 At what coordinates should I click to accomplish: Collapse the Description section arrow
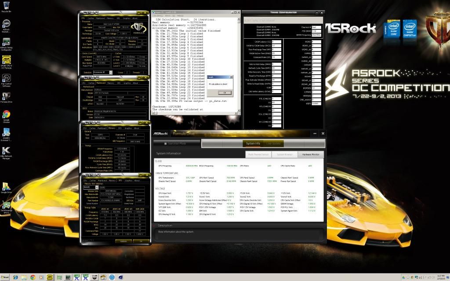(154, 225)
